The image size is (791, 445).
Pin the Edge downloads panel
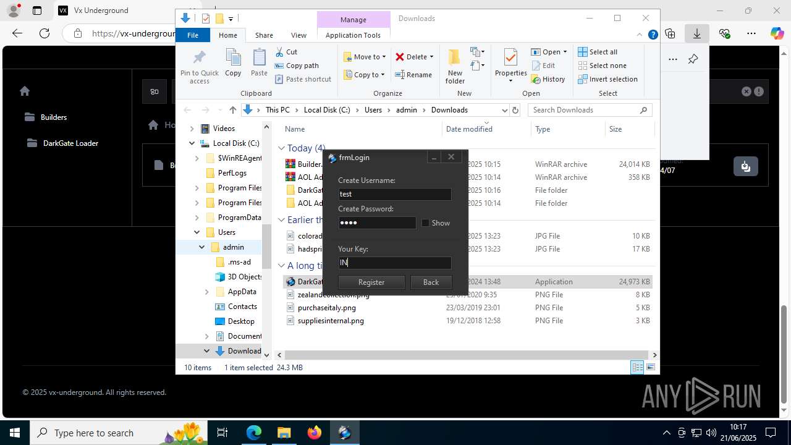693,59
